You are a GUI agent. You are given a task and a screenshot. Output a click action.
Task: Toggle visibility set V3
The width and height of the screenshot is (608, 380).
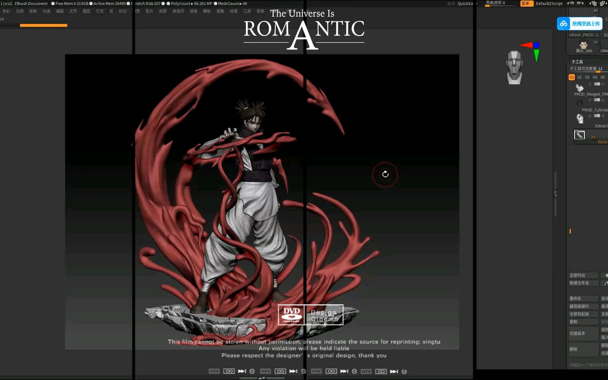point(587,77)
